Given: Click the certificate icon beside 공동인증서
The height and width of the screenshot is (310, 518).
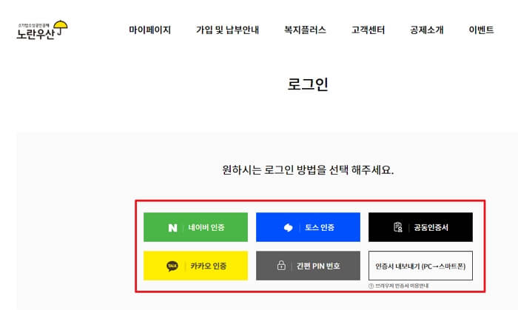Looking at the screenshot, I should (x=398, y=227).
